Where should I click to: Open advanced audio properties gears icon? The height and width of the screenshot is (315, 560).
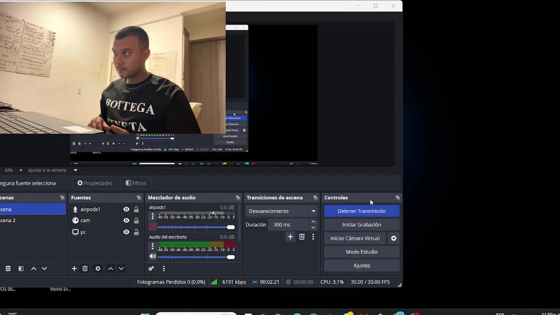point(151,269)
